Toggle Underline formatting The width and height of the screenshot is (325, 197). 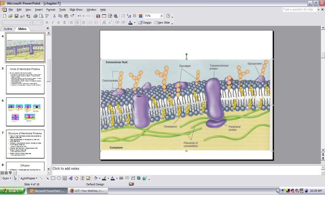(x=58, y=23)
